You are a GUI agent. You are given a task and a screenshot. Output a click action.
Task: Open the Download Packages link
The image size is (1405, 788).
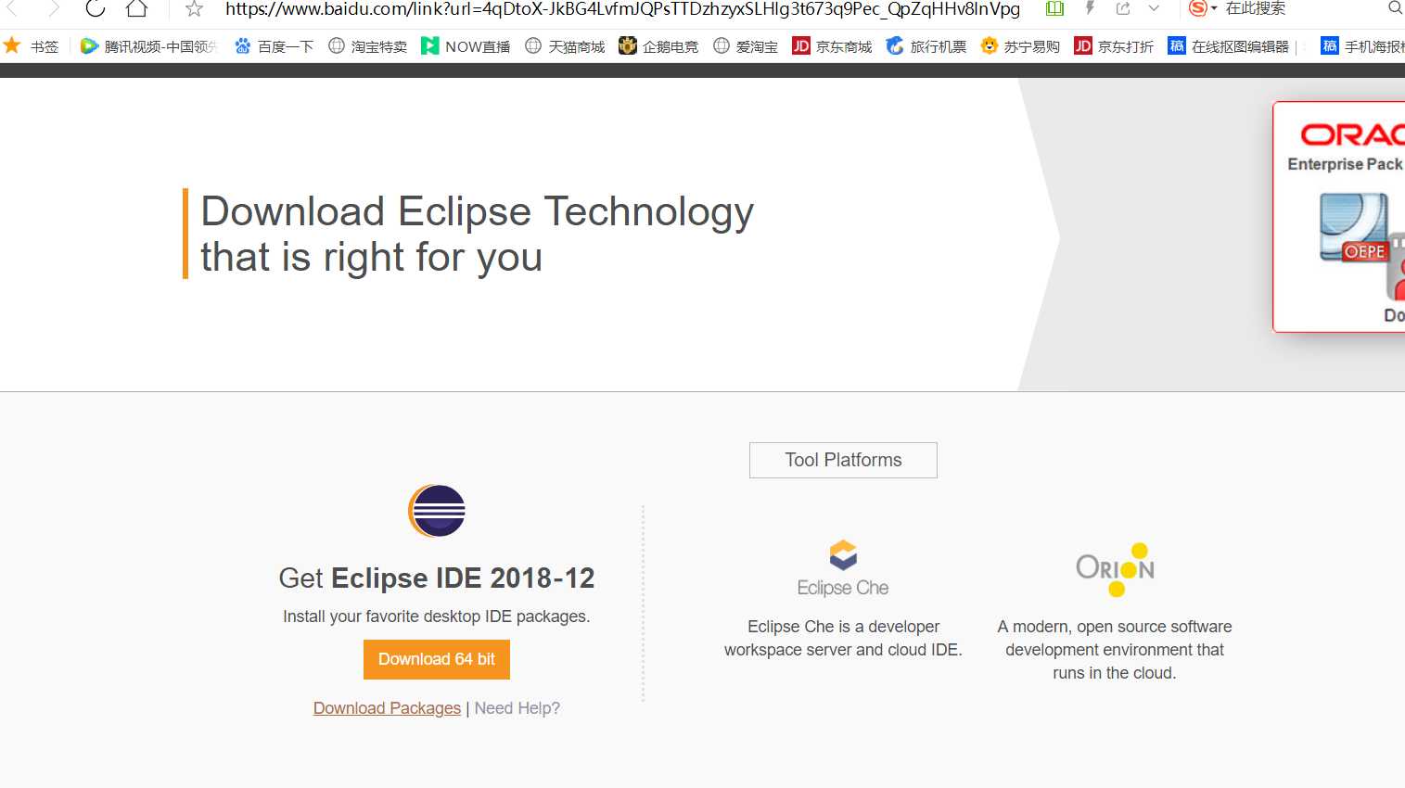387,708
